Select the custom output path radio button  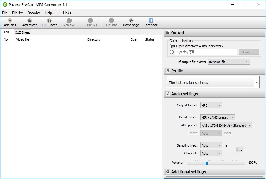pyautogui.click(x=172, y=52)
